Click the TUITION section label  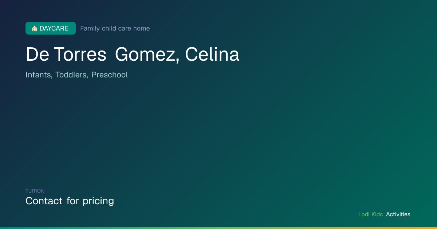pos(35,191)
